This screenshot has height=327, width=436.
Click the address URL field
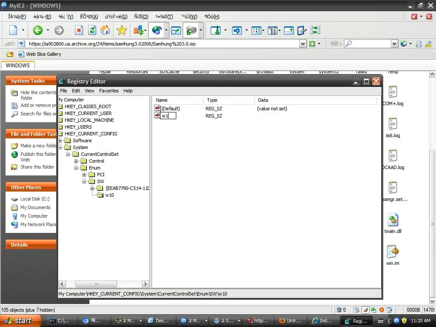[163, 44]
